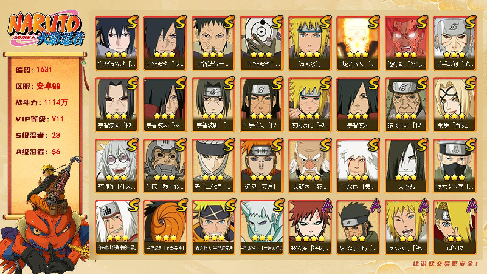Select the plain 宇智波斑 card in second row

coord(358,105)
